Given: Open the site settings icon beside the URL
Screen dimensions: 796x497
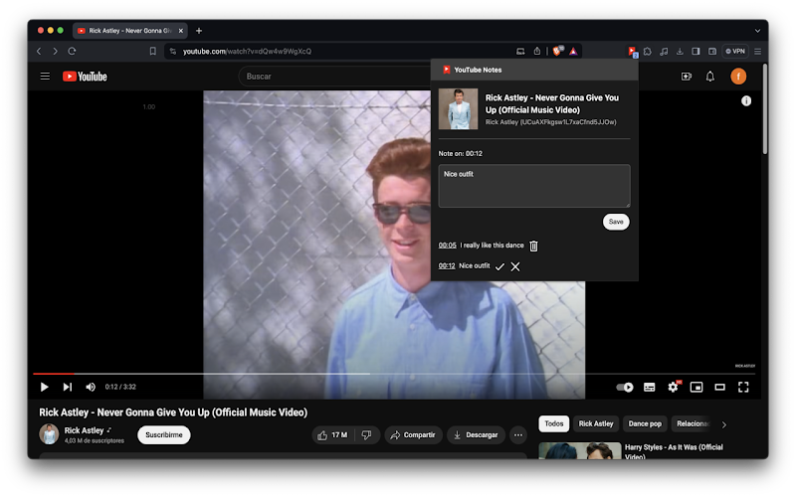Looking at the screenshot, I should tap(173, 52).
